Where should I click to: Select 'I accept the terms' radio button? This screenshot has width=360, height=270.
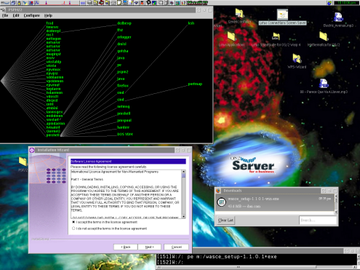73,222
